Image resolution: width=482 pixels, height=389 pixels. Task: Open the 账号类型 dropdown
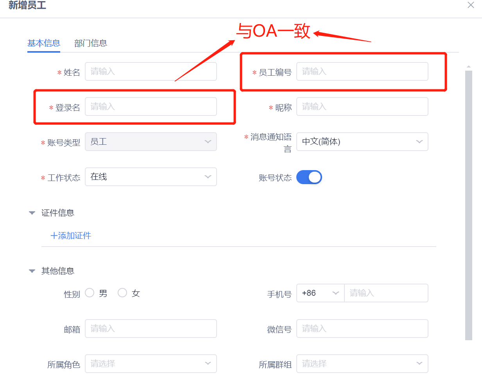click(151, 142)
